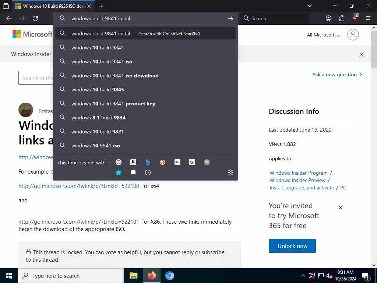Search this time with Bing icon
377x283 pixels.
(148, 162)
